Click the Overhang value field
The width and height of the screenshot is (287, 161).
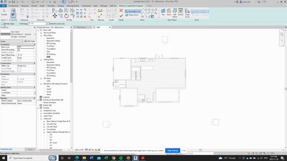(x=37, y=24)
